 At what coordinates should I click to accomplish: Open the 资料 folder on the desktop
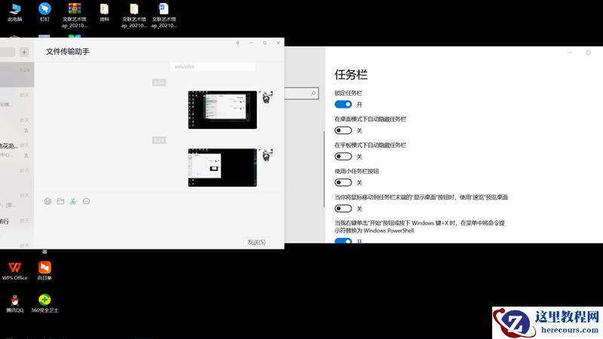(104, 12)
